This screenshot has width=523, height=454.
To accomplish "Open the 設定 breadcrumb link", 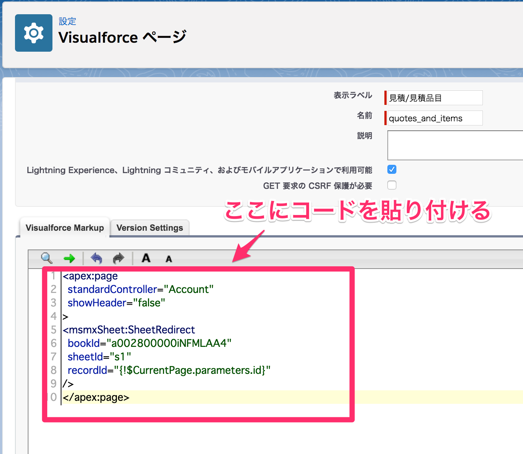I will click(x=67, y=21).
